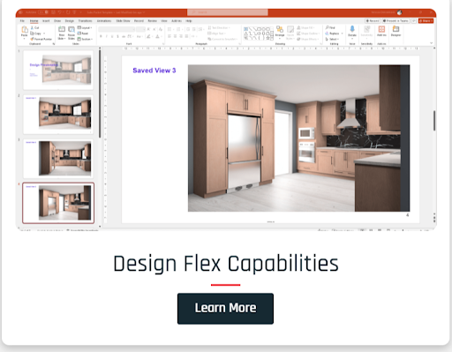Click the Share button

[426, 21]
